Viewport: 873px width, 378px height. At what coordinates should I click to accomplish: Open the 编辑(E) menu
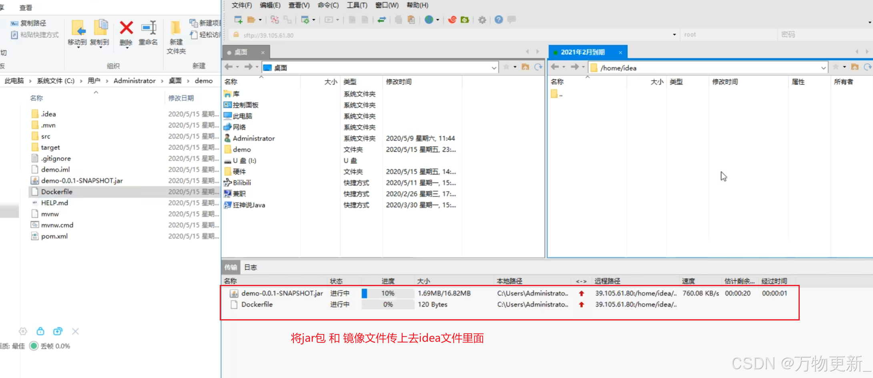[x=270, y=5]
